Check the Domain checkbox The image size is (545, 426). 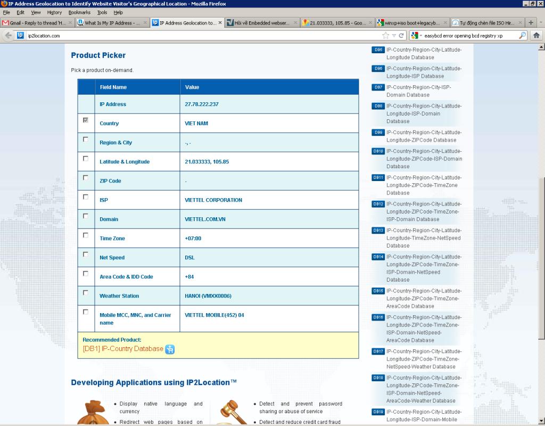pos(86,216)
